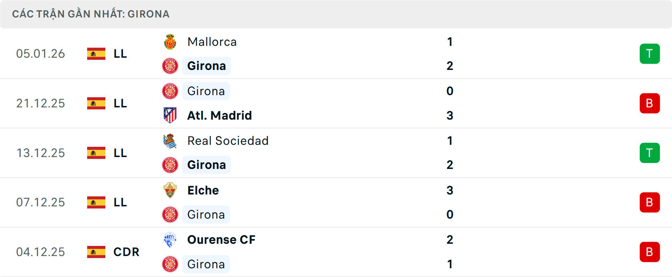Click the green T result indicator for Real Sociedad match
The height and width of the screenshot is (277, 672).
(650, 153)
